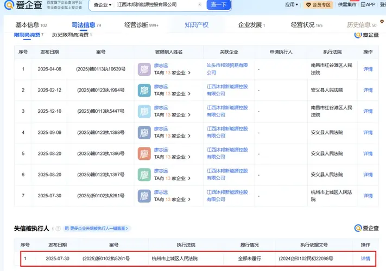Screen dimensions: 386x271
Task: Select 南昌市红谷滩区人民法院 in row 1
Action: tap(331, 69)
